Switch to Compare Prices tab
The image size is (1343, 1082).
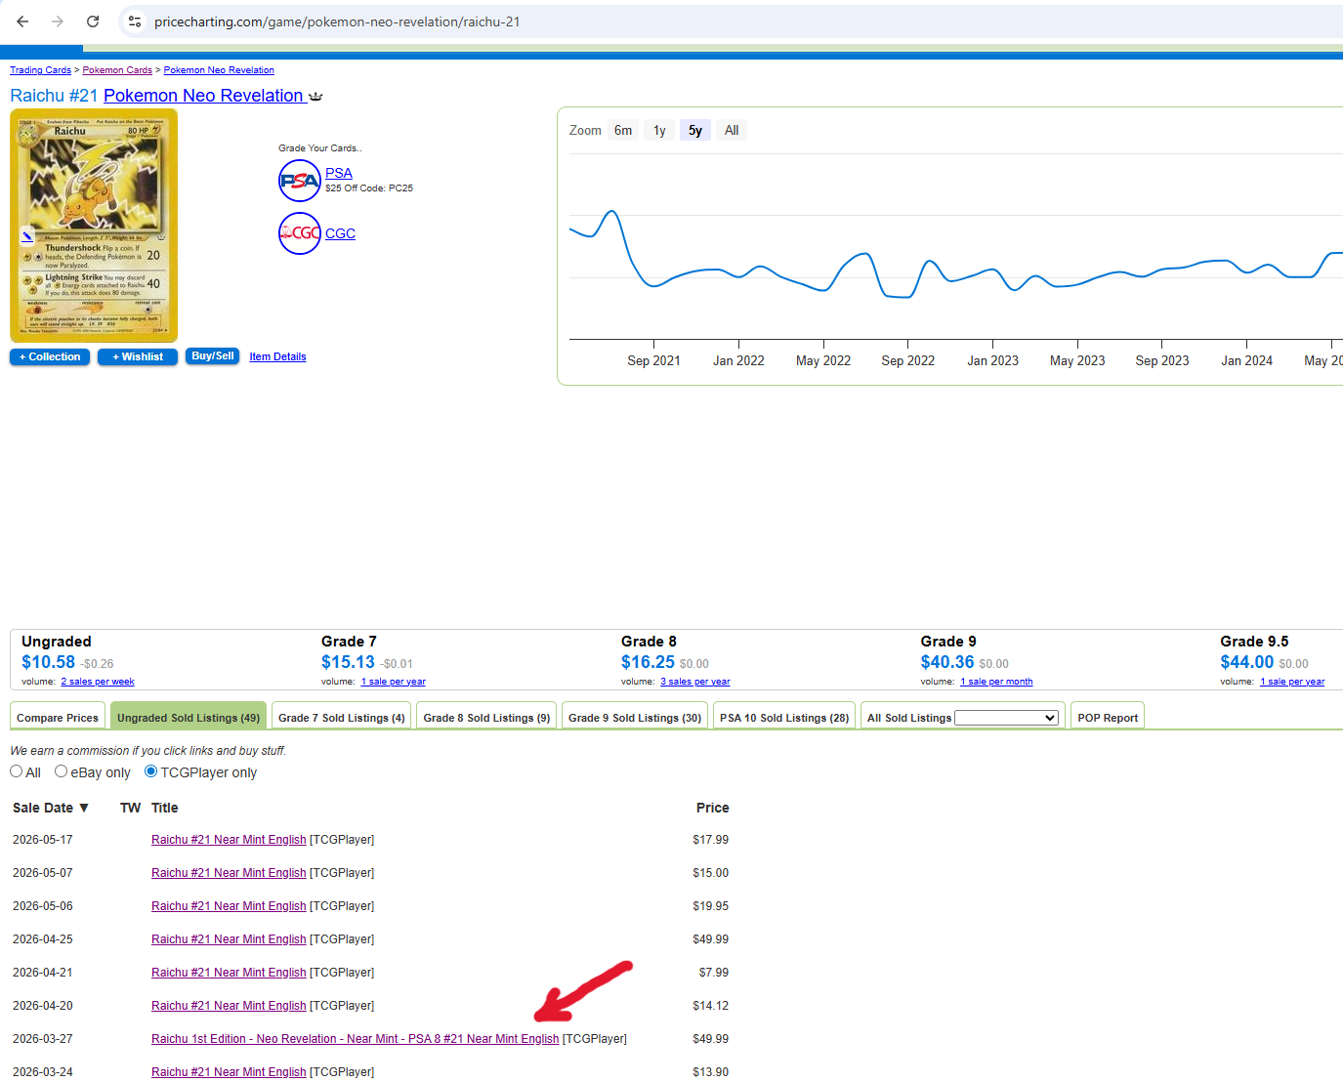(58, 717)
